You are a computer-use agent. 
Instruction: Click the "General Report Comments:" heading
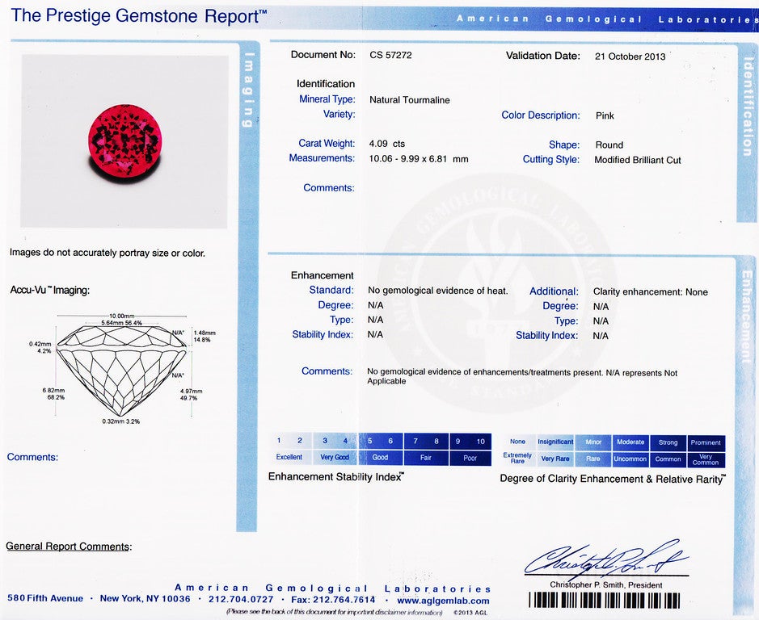(x=69, y=547)
